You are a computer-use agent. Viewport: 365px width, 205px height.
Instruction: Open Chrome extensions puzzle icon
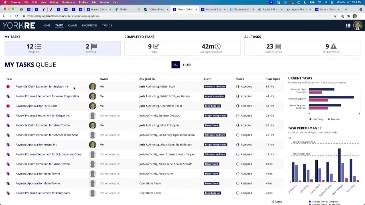click(348, 16)
